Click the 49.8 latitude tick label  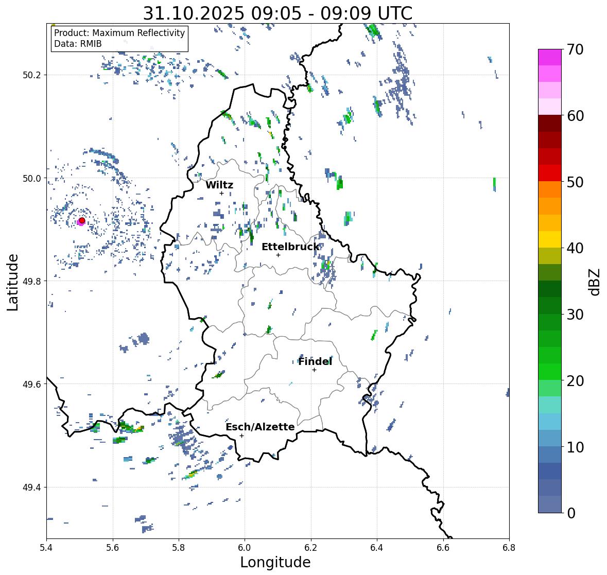tap(32, 281)
